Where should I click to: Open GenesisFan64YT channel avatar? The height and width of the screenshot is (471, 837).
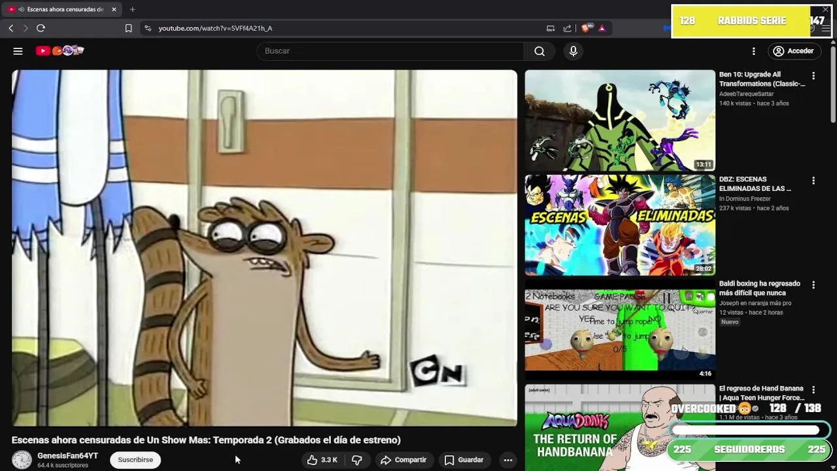22,460
